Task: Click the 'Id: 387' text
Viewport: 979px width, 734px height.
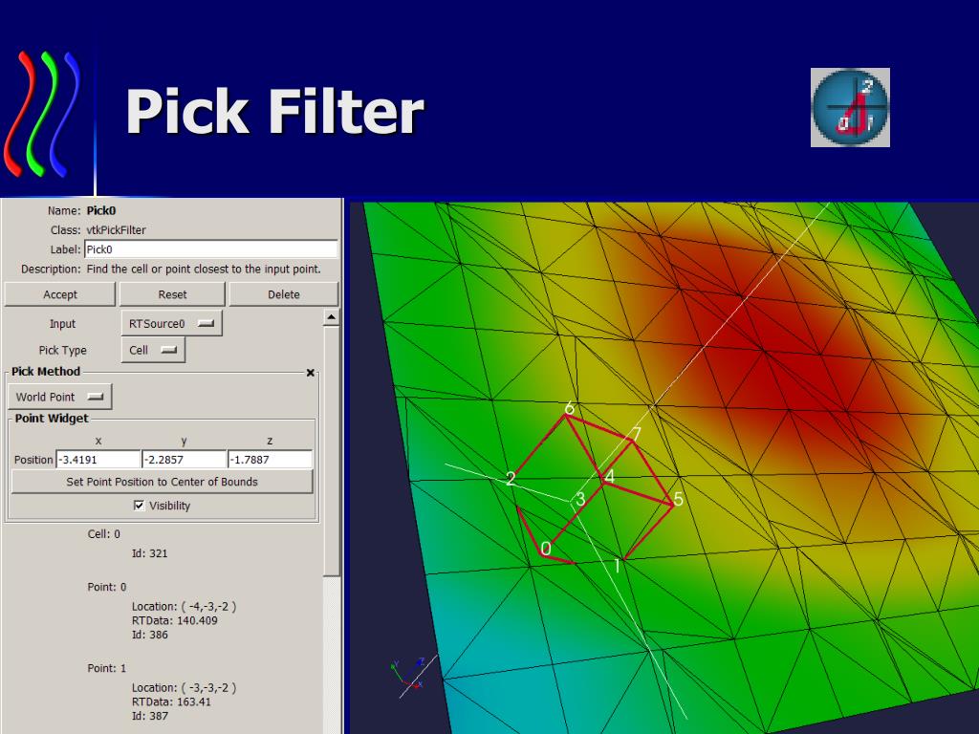Action: (149, 716)
